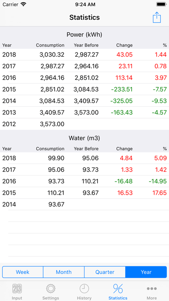Tap the share icon in header
The image size is (169, 301).
click(x=157, y=17)
